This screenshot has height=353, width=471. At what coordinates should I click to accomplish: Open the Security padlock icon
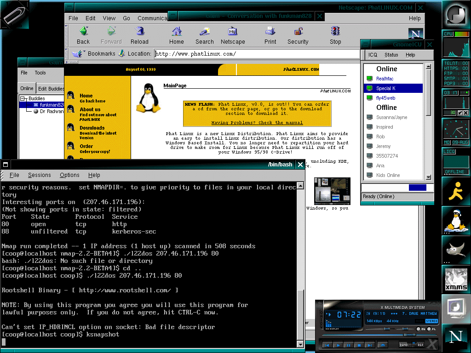298,32
